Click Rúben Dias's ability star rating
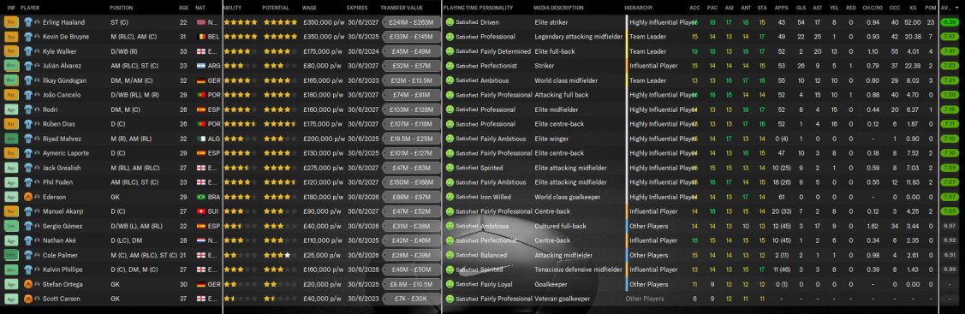Screen dimensions: 965x314 (240, 124)
